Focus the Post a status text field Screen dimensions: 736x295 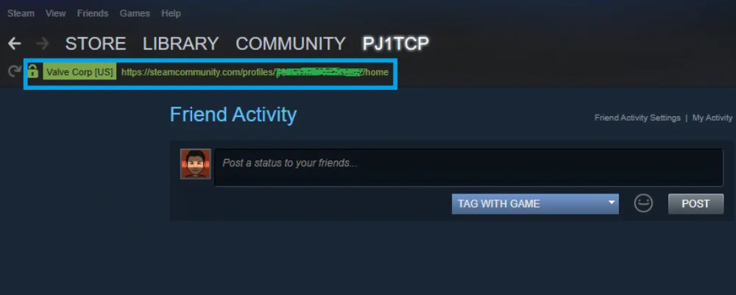(468, 168)
